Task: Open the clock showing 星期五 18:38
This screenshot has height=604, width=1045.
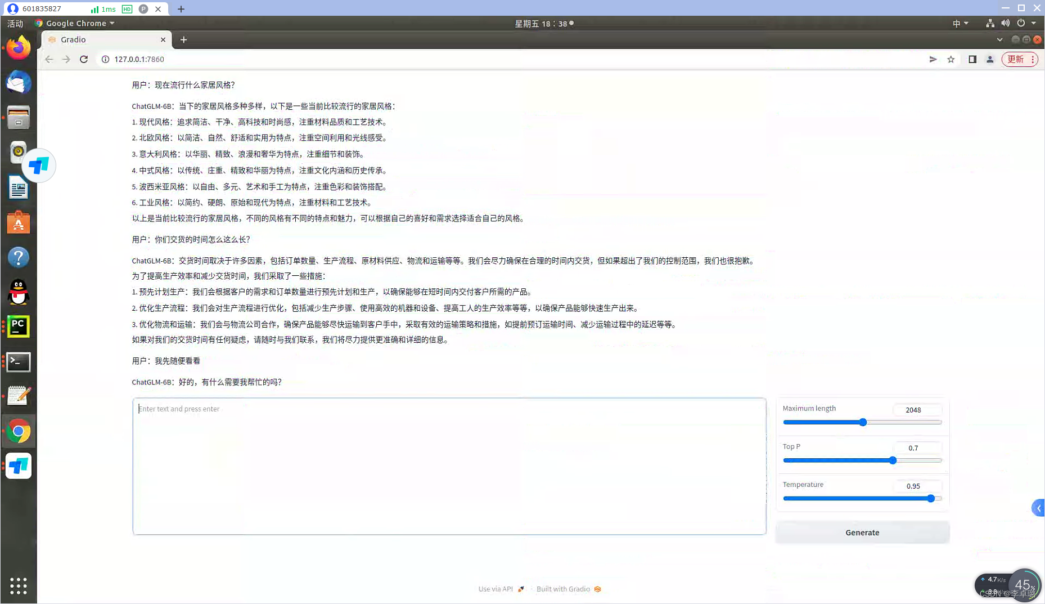Action: (x=544, y=23)
